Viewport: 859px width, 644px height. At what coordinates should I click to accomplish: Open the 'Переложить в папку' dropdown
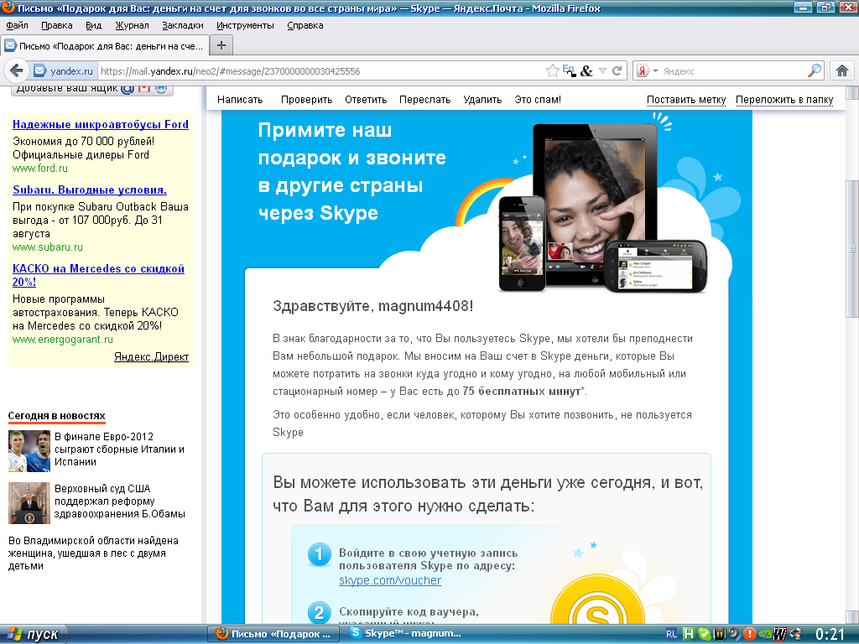784,100
